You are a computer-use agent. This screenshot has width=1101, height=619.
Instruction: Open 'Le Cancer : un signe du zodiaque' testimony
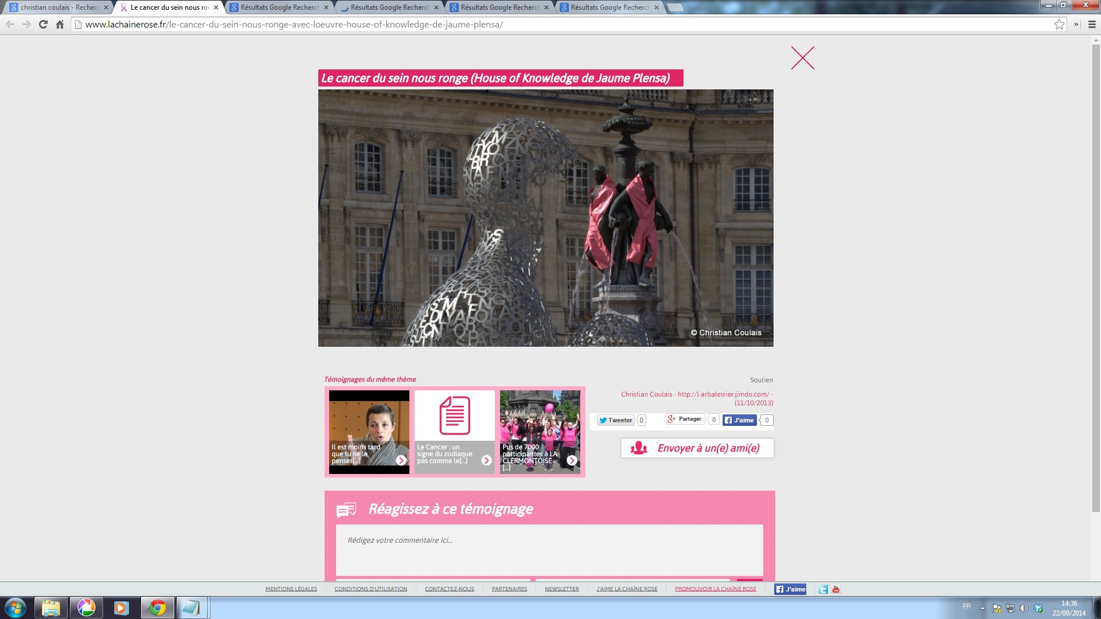pos(454,432)
